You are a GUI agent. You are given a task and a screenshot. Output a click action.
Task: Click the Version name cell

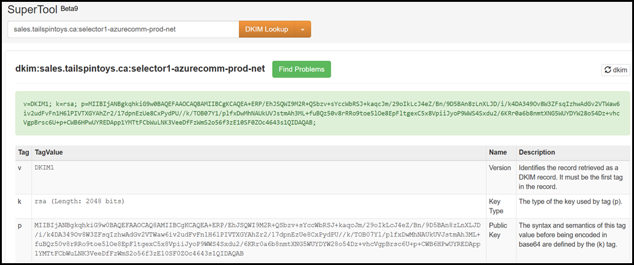[500, 167]
